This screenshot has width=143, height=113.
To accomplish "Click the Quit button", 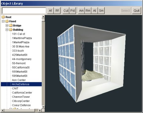I will click(137, 11).
